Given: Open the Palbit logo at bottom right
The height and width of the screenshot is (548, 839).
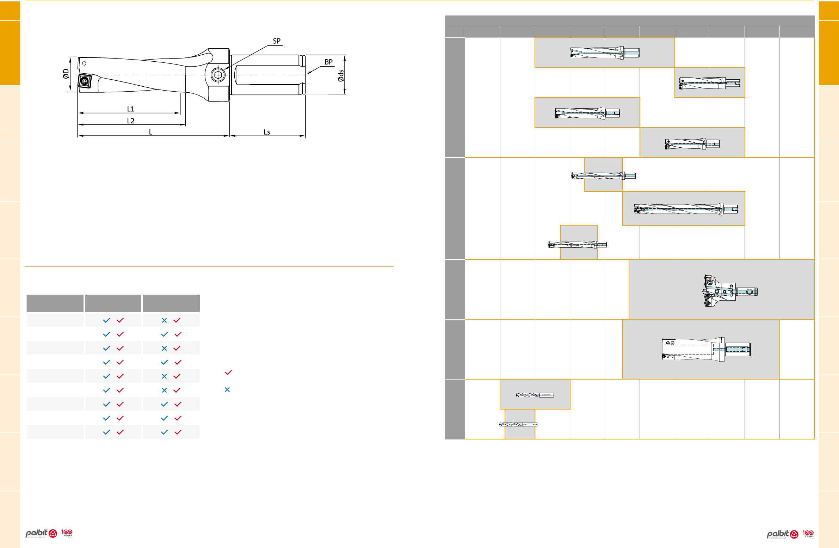Looking at the screenshot, I should tap(783, 534).
